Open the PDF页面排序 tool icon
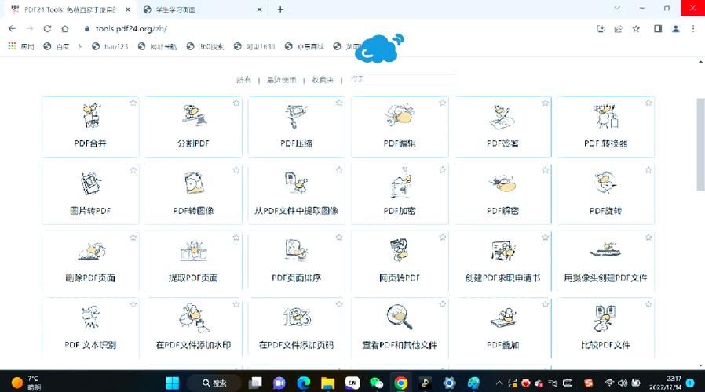The image size is (705, 392). coord(296,250)
